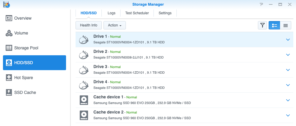Expand Drive 2 details chevron
296x126 pixels.
tap(288, 55)
